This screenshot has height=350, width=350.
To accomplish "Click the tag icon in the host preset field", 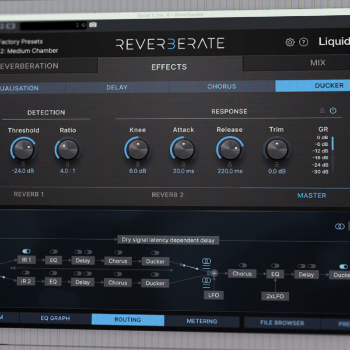I will pos(84,25).
